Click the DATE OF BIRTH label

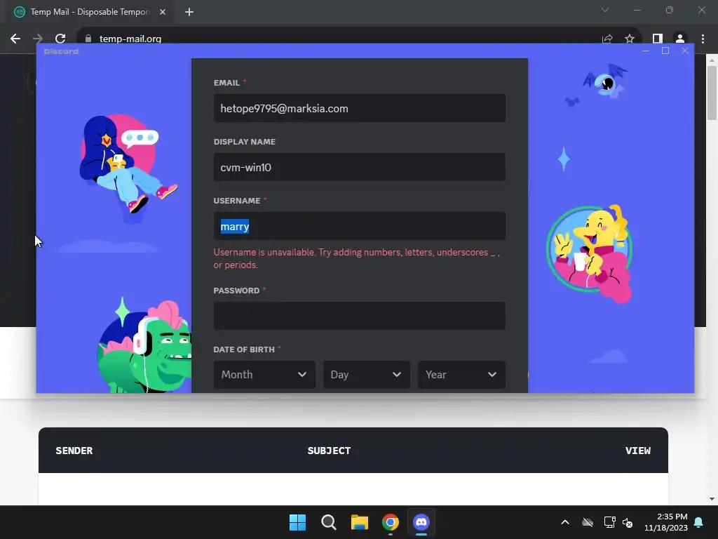click(244, 350)
